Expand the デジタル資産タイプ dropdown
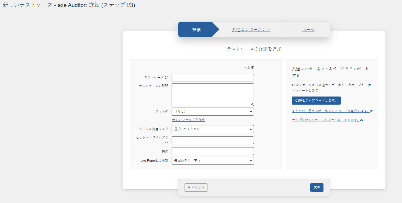Viewport: 402px width, 203px height. 213,129
